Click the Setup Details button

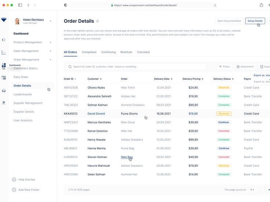(x=255, y=21)
